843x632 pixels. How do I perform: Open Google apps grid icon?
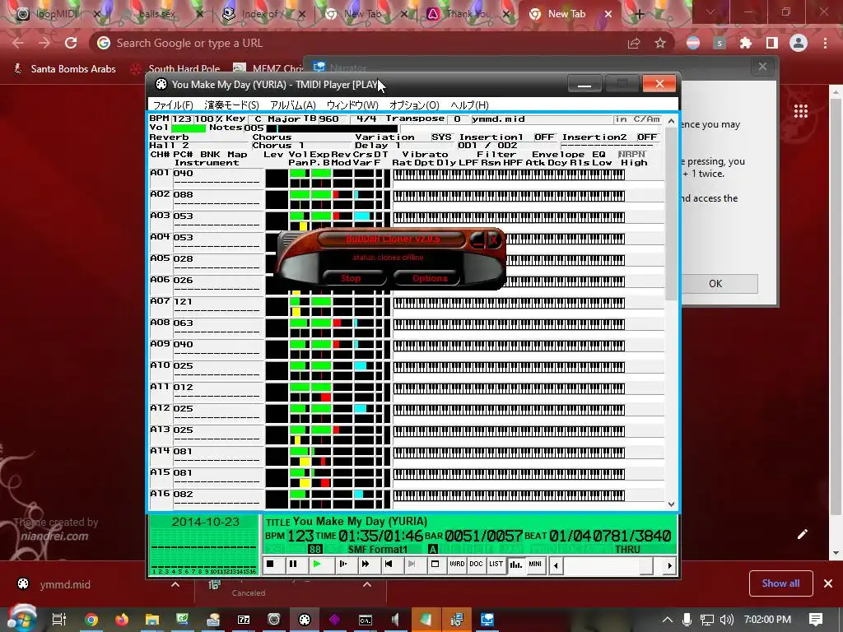(801, 111)
